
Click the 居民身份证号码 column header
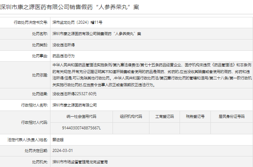click(232, 117)
